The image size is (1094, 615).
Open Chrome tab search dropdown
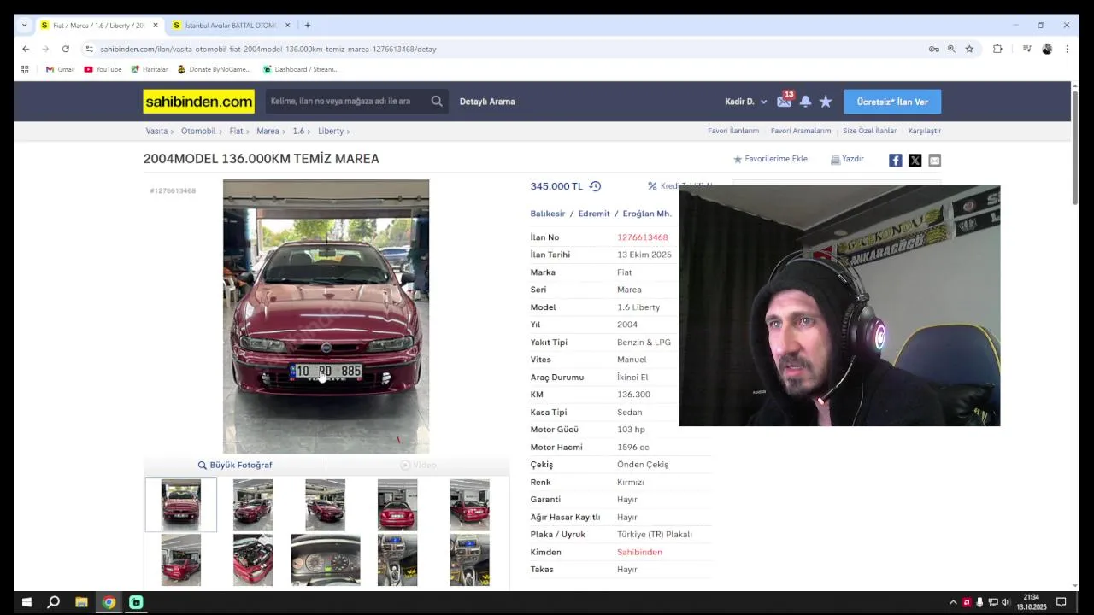coord(24,26)
